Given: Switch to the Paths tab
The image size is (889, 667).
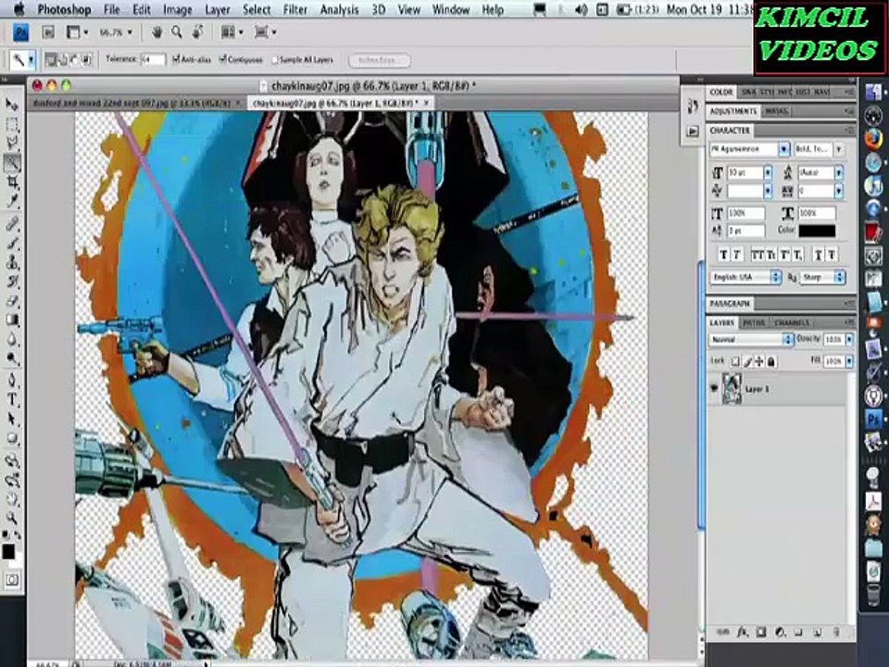Looking at the screenshot, I should pos(754,322).
